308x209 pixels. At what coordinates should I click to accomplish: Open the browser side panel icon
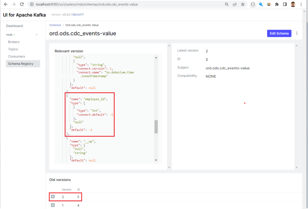[x=285, y=5]
